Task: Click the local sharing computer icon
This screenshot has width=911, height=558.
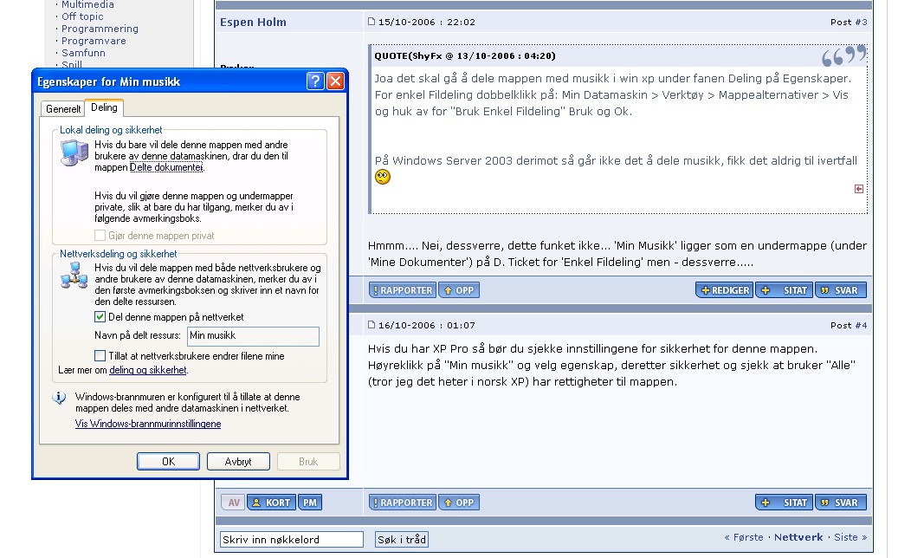Action: click(x=74, y=152)
